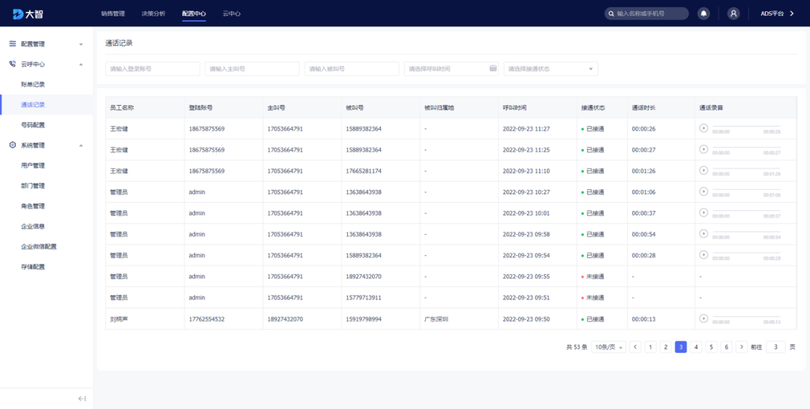Open 账单记录 in the sidebar

pyautogui.click(x=33, y=85)
